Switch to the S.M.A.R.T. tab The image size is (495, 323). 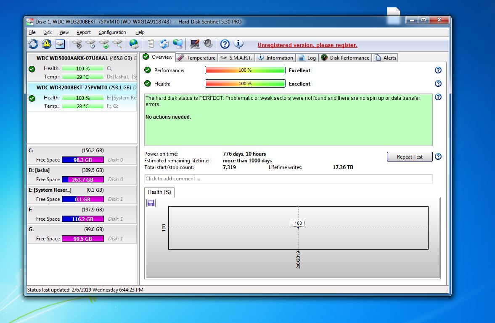(x=236, y=57)
